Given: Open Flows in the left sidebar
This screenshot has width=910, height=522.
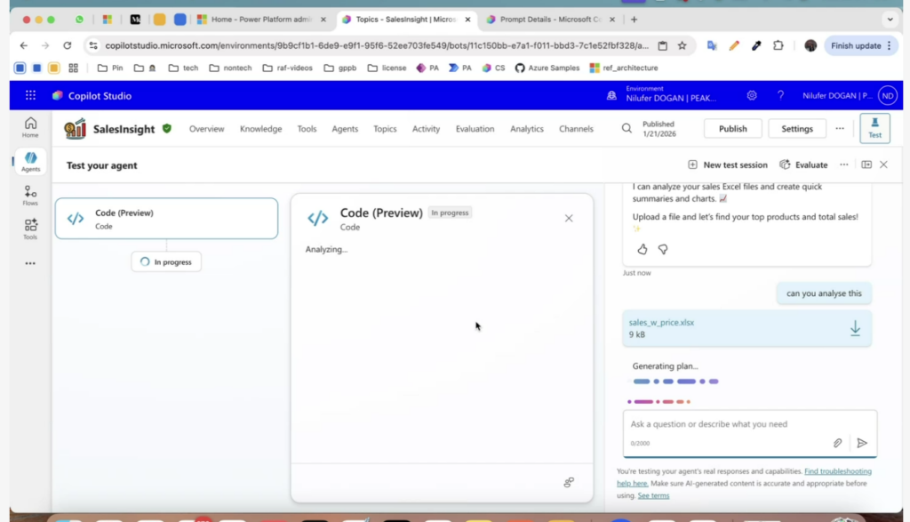Looking at the screenshot, I should [30, 196].
